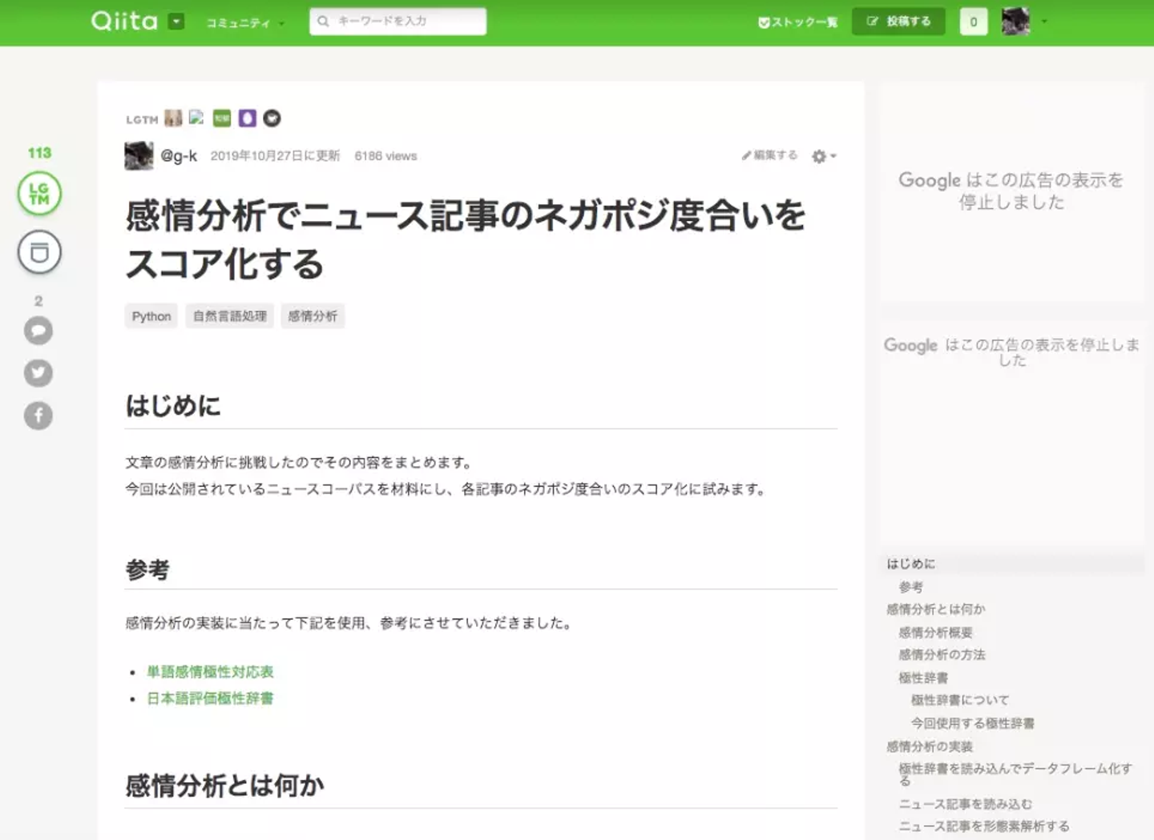Select the 自然言語処理 tag

point(230,316)
